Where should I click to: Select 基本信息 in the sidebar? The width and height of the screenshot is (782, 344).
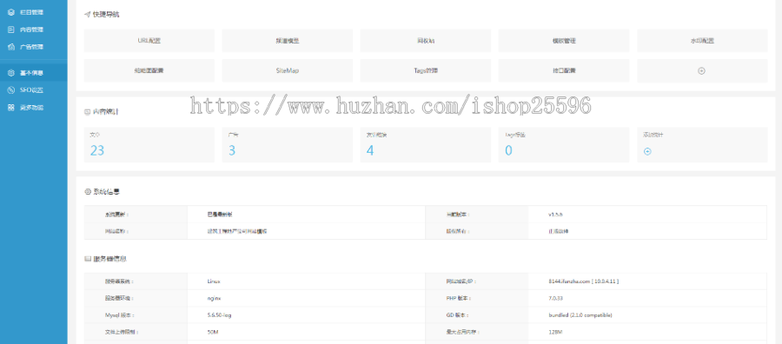[x=33, y=73]
